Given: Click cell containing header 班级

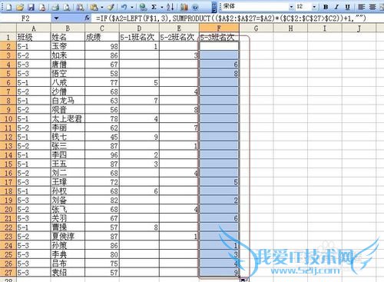Looking at the screenshot, I should click(34, 38).
